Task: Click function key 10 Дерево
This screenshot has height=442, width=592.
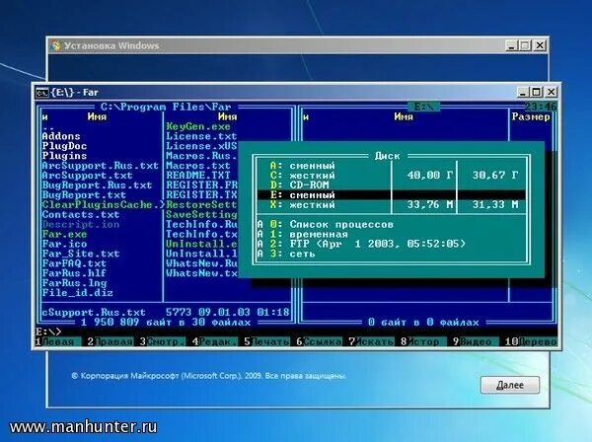Action: coord(531,342)
